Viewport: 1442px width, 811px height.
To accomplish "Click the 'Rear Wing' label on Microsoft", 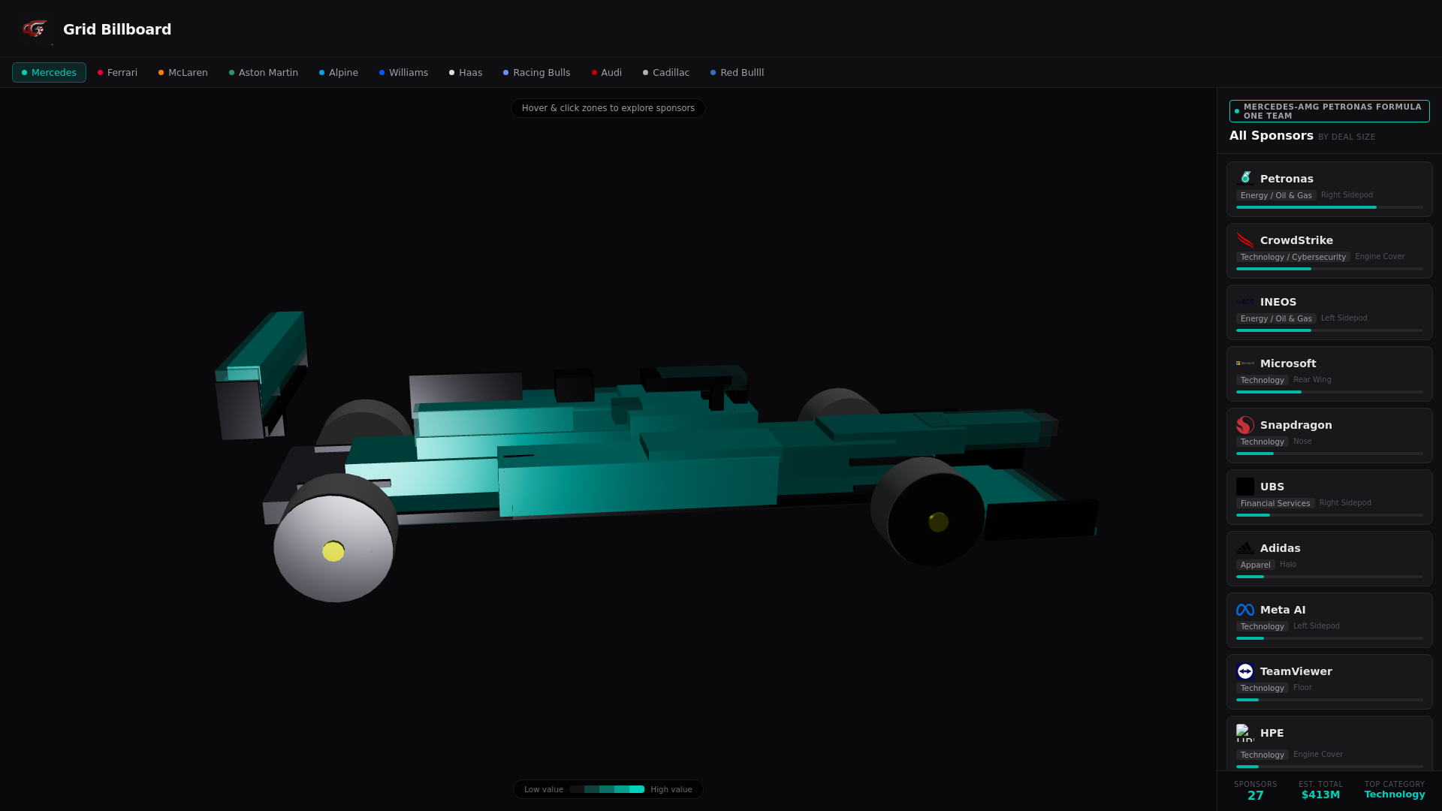I will click(1312, 380).
